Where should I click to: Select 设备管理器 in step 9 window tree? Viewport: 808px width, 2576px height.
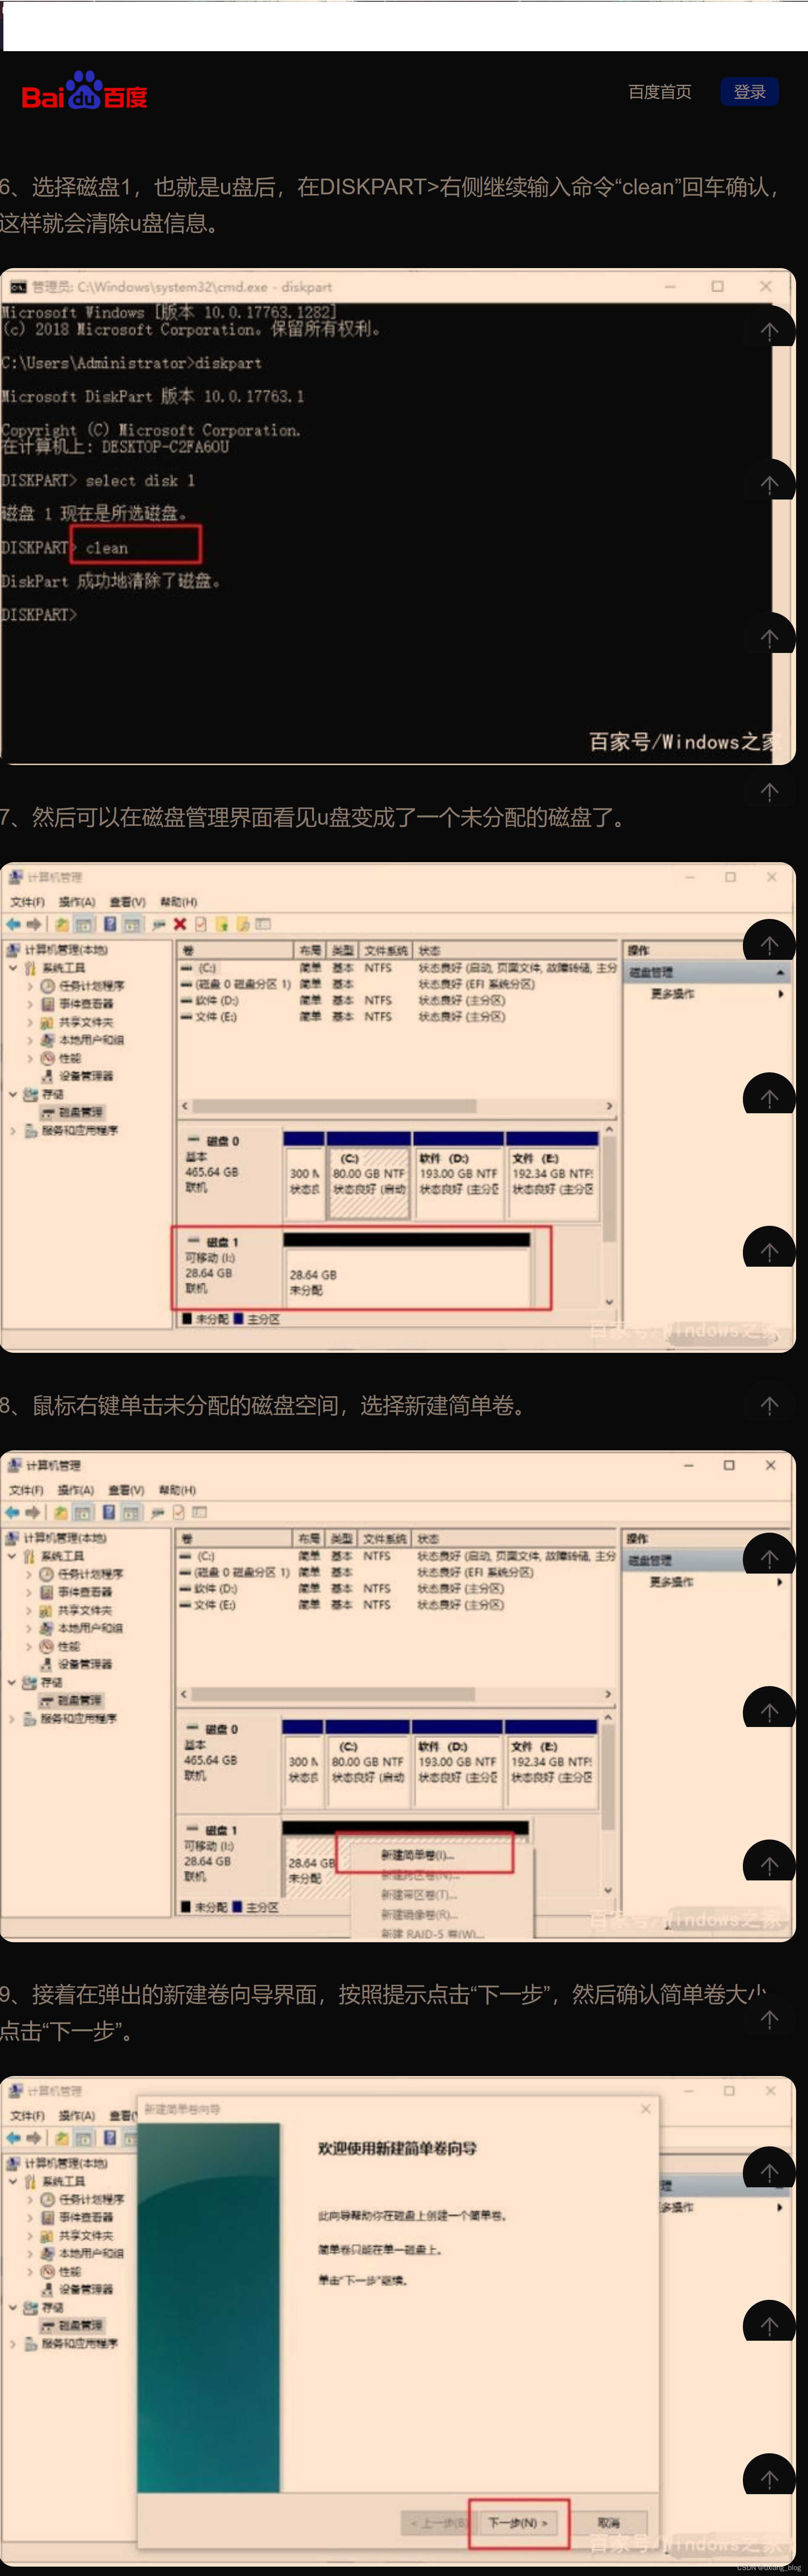[x=86, y=2289]
